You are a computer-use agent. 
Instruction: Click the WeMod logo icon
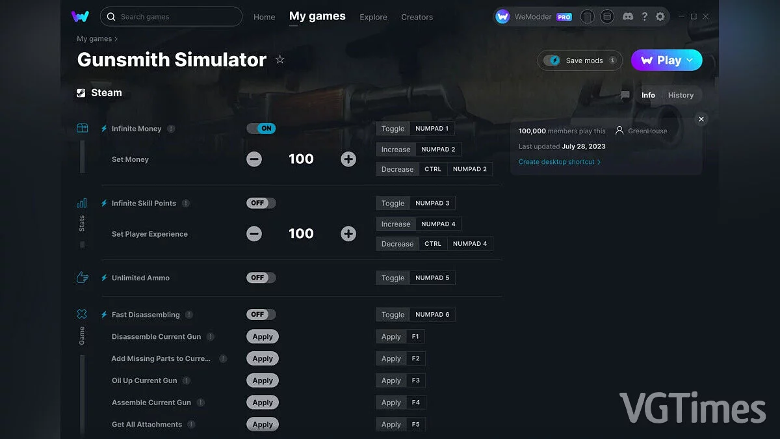(80, 16)
